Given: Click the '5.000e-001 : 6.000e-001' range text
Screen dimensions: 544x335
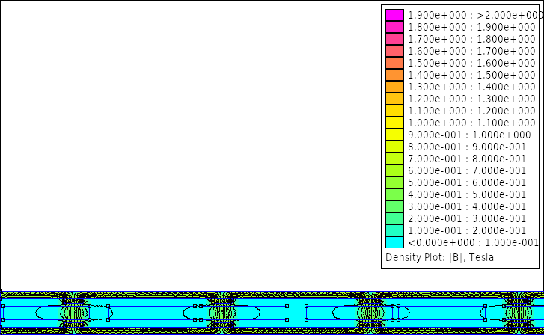Looking at the screenshot, I should click(x=467, y=182).
